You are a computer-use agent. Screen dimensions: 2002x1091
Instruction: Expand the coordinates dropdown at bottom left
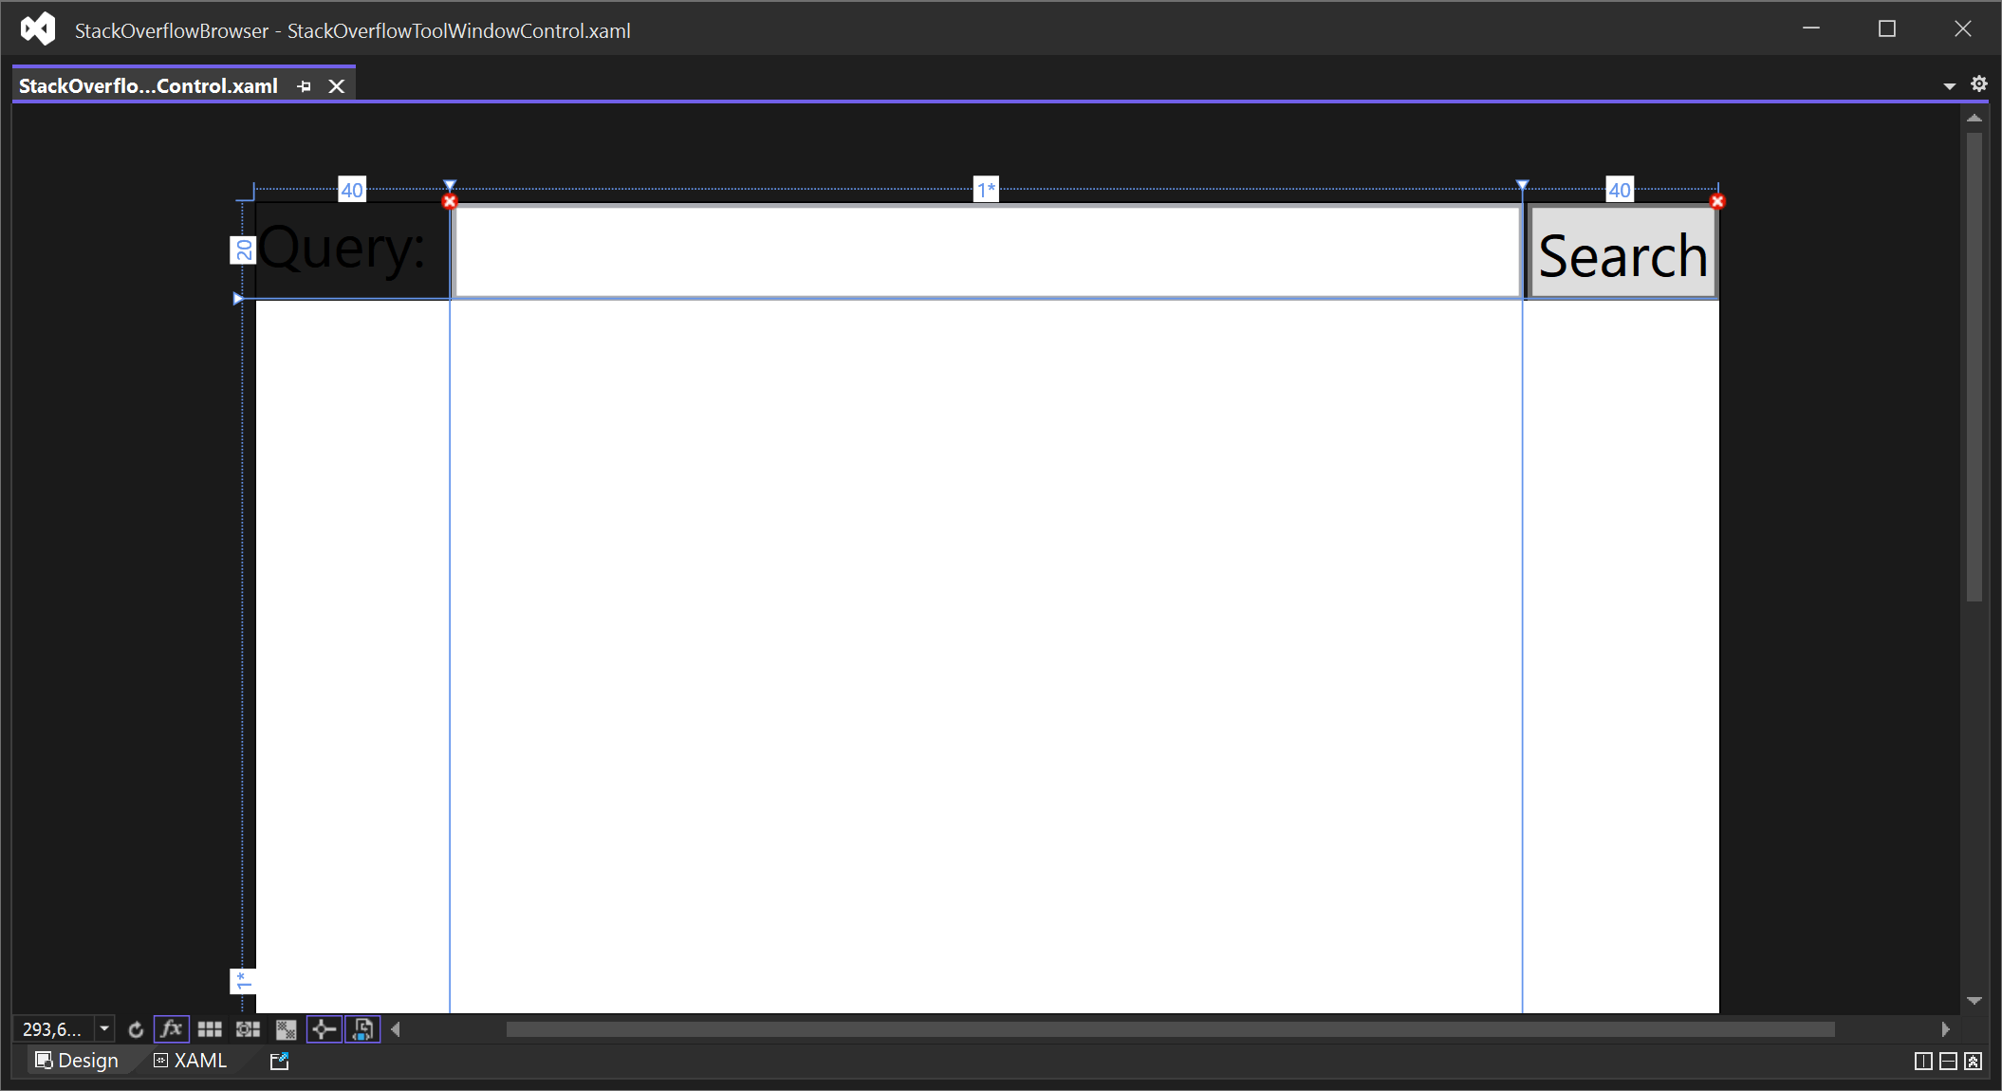coord(104,1027)
